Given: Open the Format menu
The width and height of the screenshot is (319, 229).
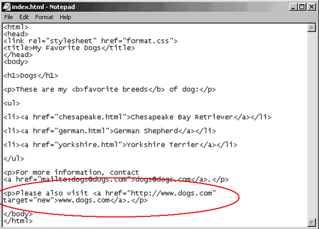Looking at the screenshot, I should (x=44, y=17).
